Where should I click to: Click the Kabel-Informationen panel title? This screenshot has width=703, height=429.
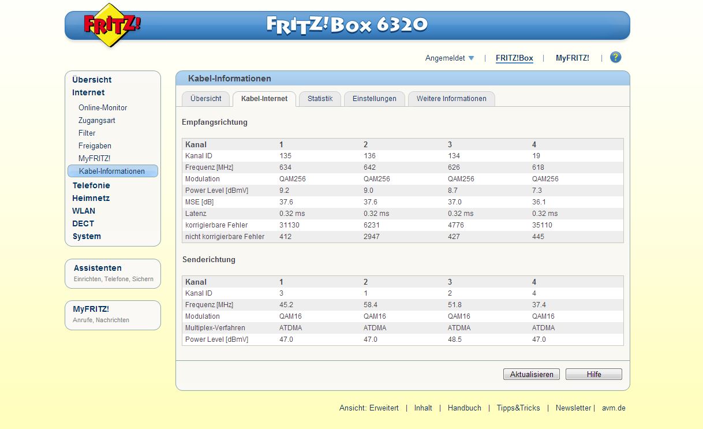pyautogui.click(x=230, y=79)
